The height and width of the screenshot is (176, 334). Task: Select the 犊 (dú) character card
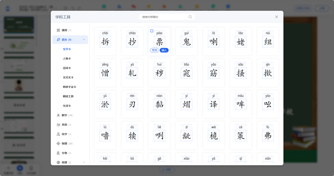132,136
